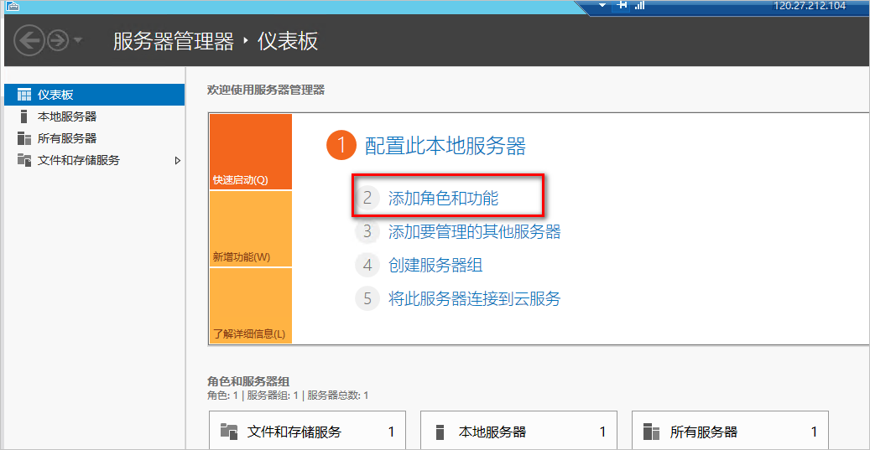This screenshot has width=870, height=450.
Task: Click the 所有服务器 tile icon
Action: coord(651,432)
